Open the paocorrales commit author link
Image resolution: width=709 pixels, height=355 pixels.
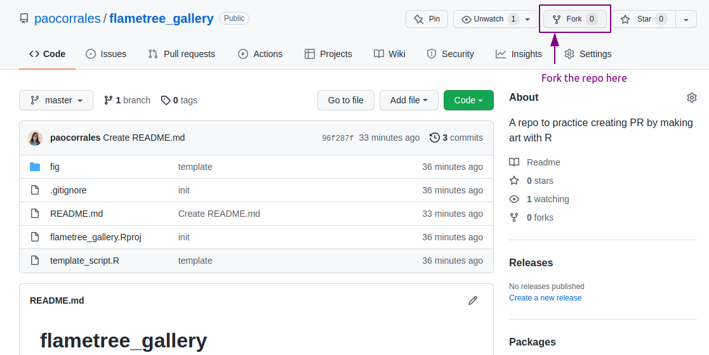(x=75, y=138)
